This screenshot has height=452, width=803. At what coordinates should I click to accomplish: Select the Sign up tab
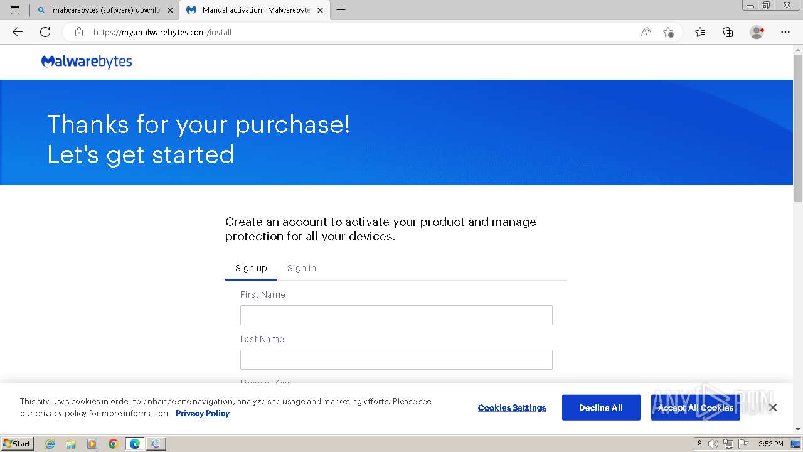click(251, 268)
